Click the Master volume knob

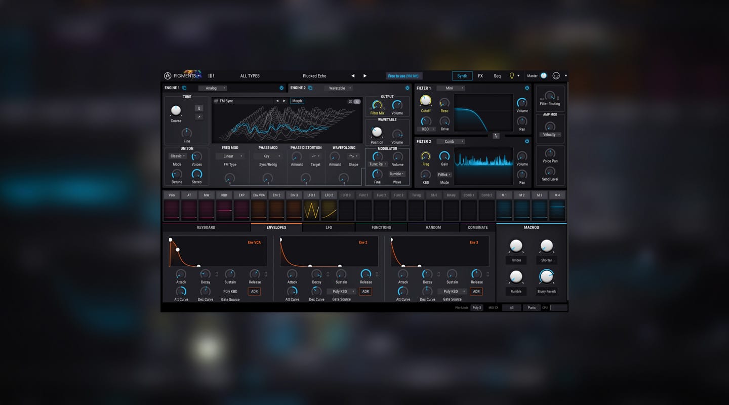tap(544, 76)
